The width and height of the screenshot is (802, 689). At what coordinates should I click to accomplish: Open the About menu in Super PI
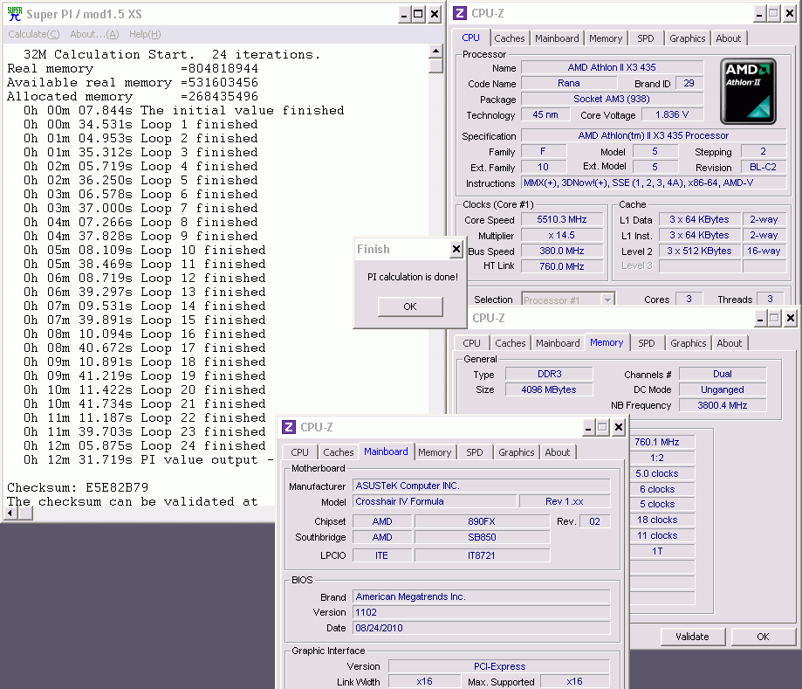(94, 34)
